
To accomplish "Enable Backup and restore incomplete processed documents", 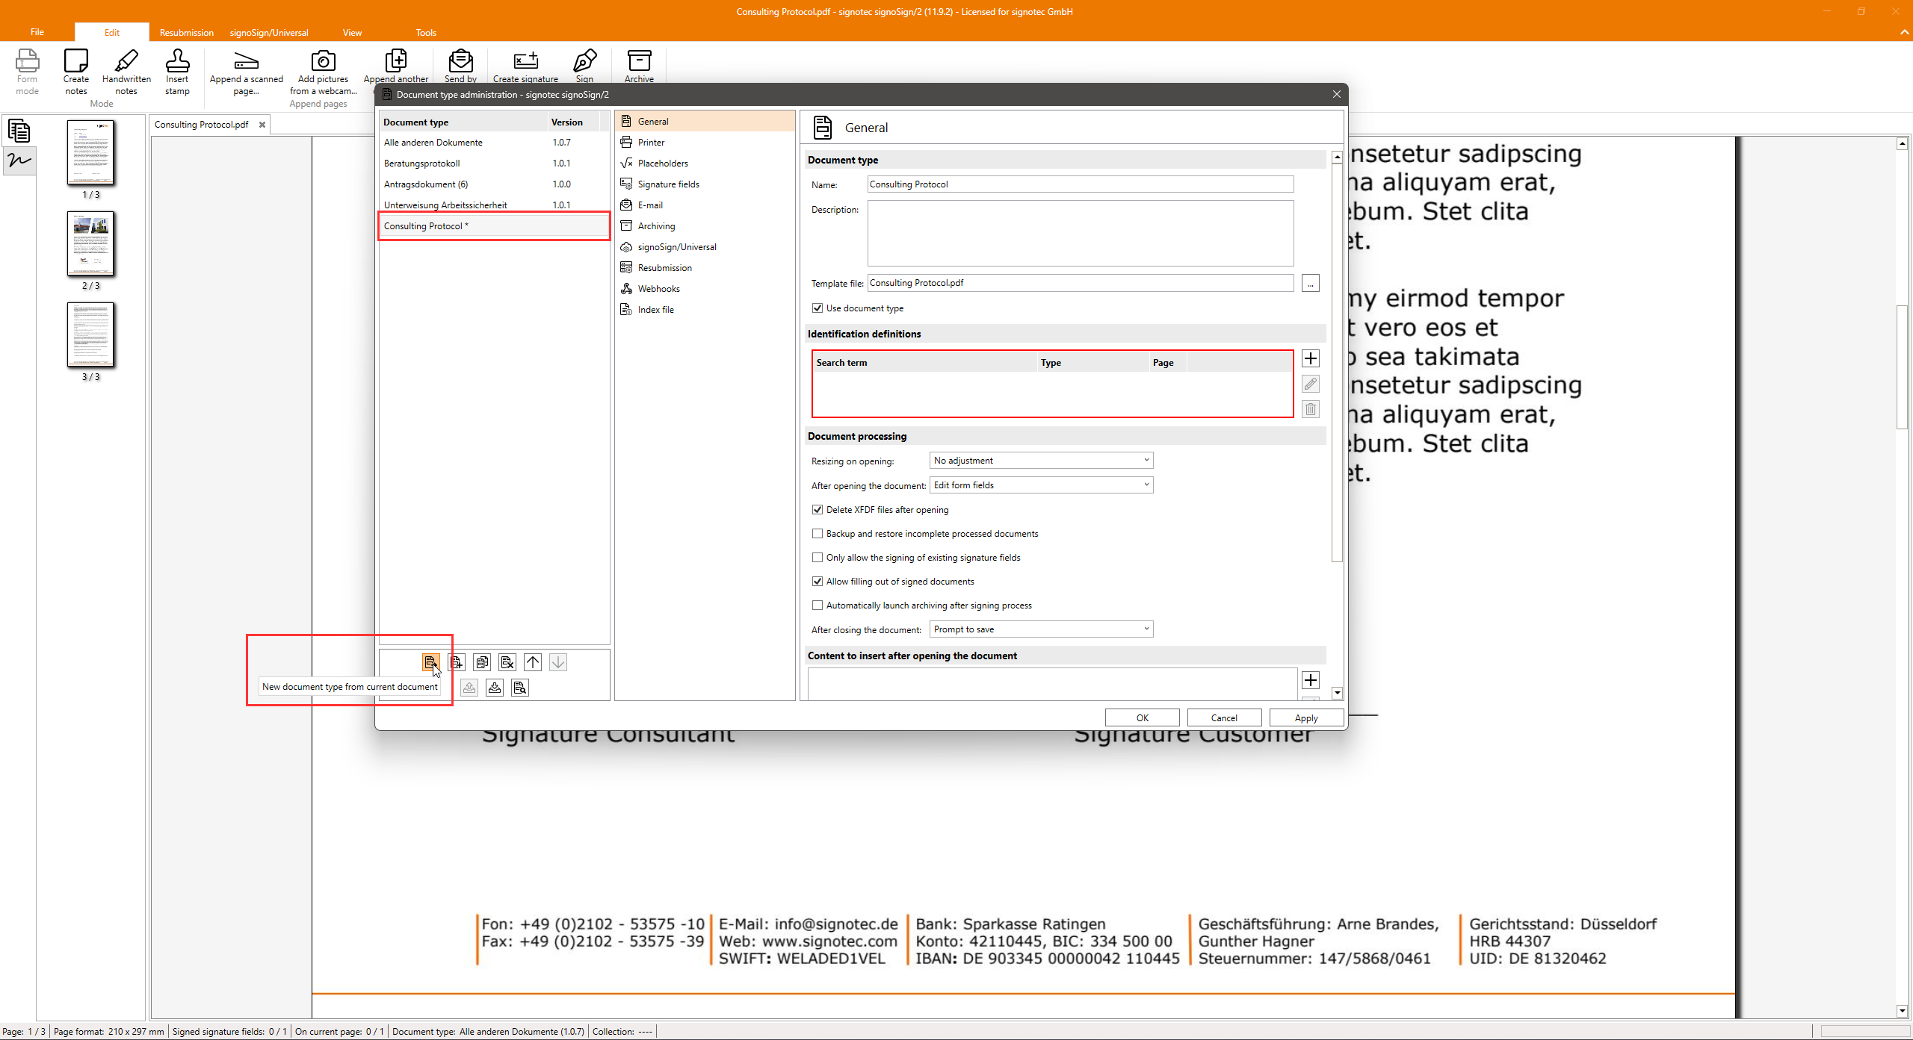I will click(818, 534).
